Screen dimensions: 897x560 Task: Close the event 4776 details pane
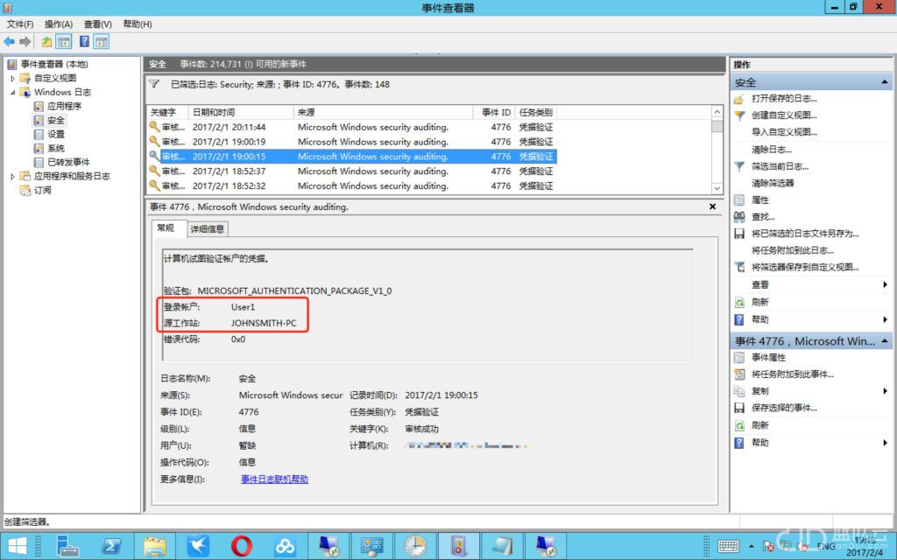point(712,206)
